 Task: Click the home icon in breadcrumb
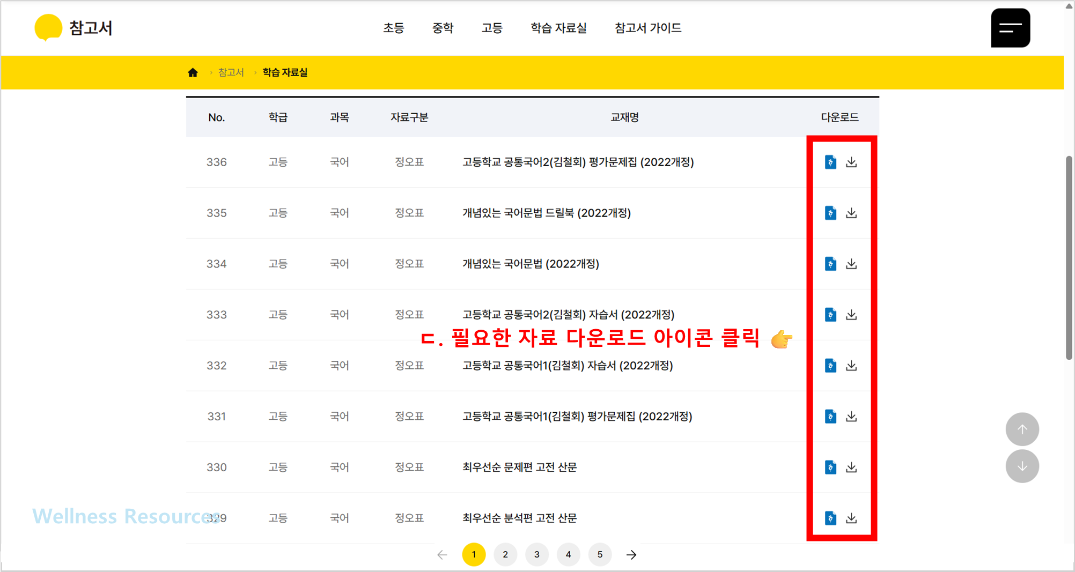(193, 72)
